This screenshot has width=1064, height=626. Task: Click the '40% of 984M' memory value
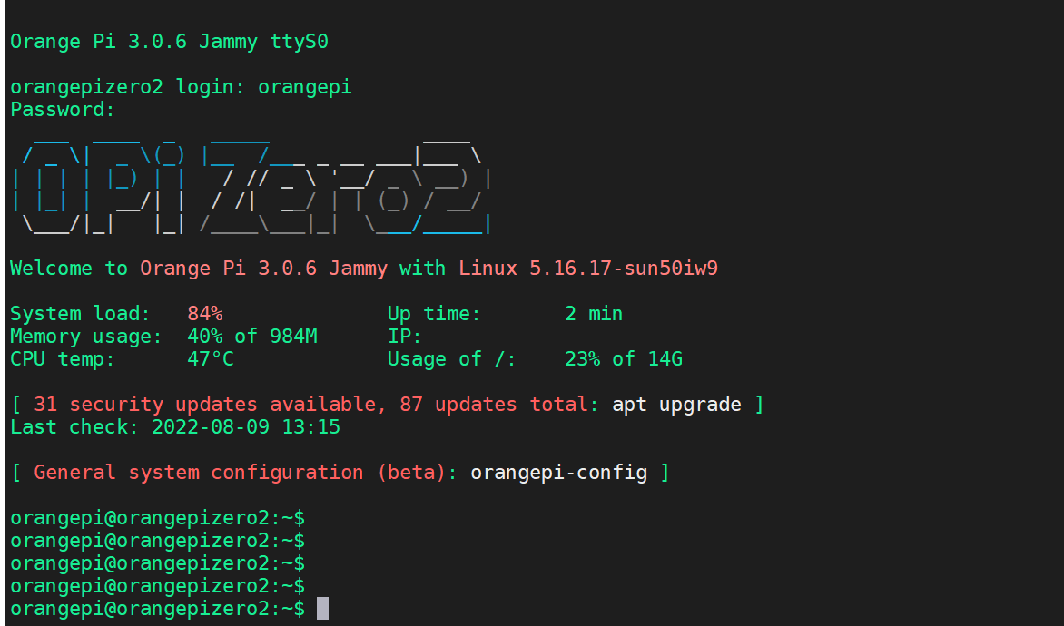[251, 337]
